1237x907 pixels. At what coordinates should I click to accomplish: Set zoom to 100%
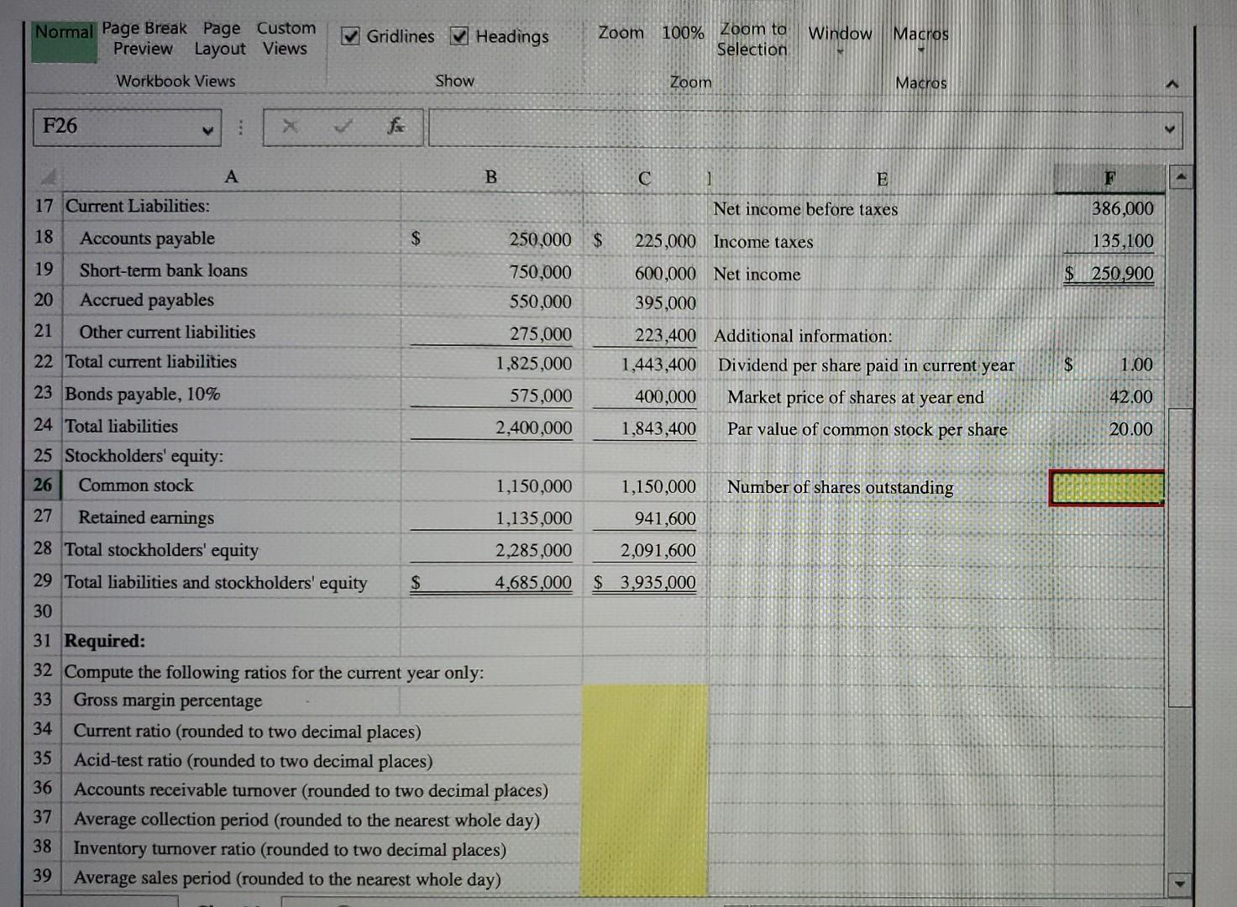682,32
